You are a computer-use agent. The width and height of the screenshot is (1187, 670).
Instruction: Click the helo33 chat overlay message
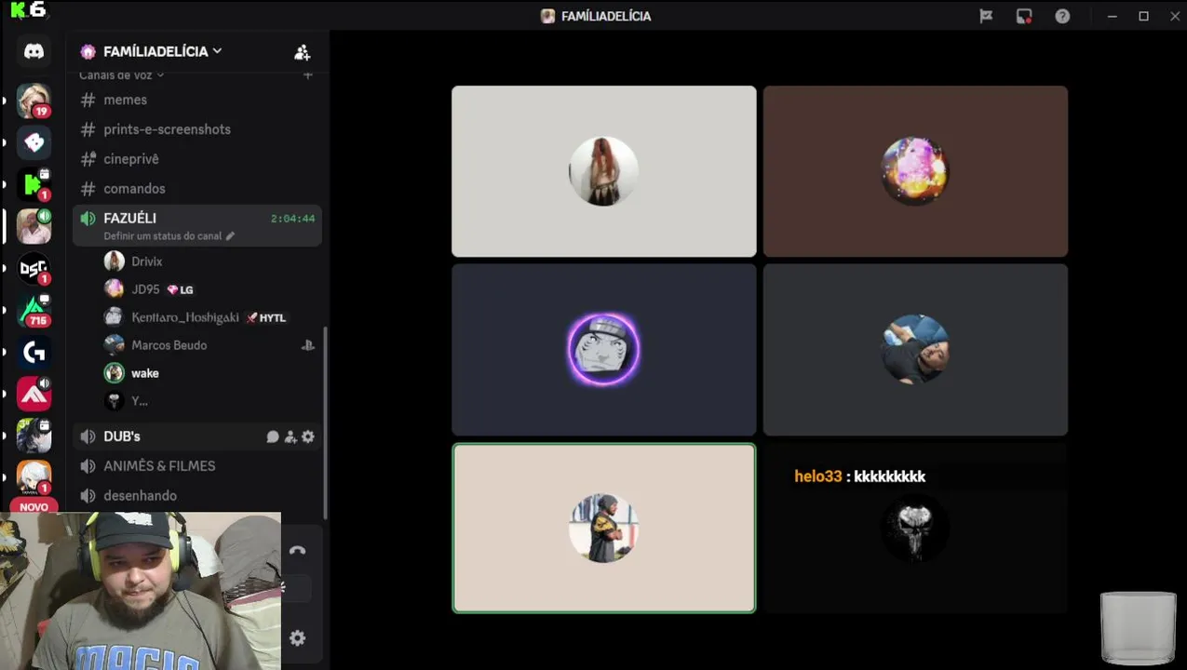[859, 476]
